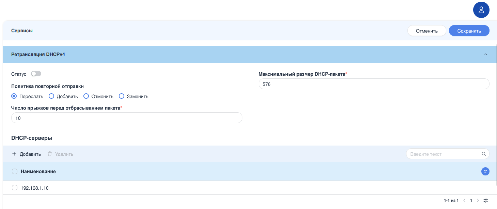Image resolution: width=497 pixels, height=209 pixels.
Task: Click the Введите текст search field
Action: (444, 154)
